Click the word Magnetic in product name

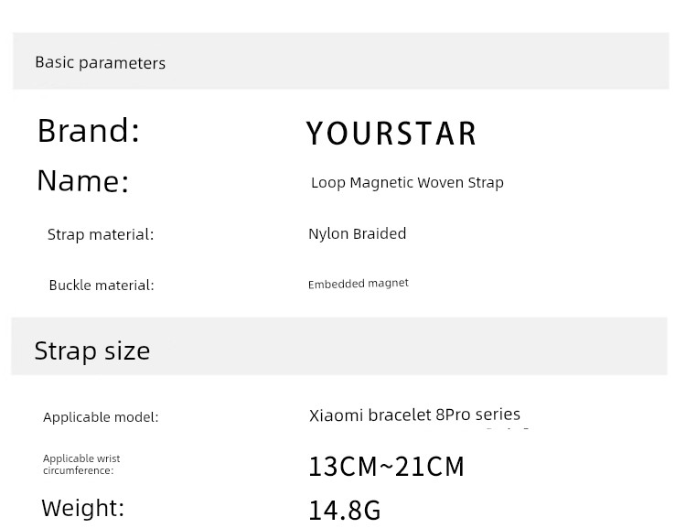coord(381,183)
